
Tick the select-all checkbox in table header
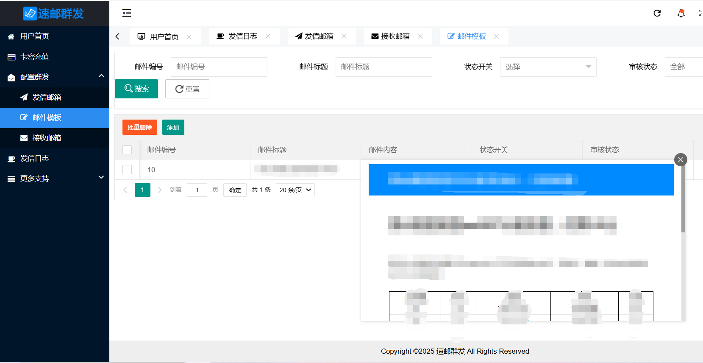click(x=127, y=150)
